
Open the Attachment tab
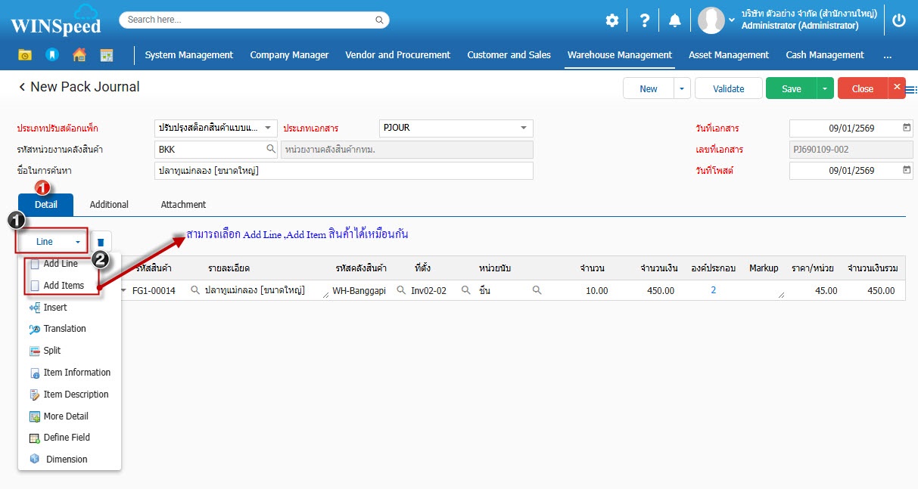pos(183,205)
